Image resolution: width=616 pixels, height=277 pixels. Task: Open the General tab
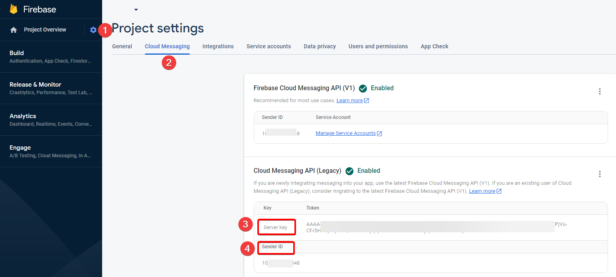(x=122, y=46)
